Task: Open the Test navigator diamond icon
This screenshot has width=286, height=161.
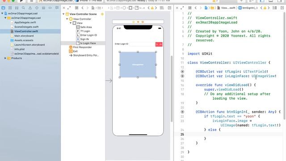Action: click(x=37, y=8)
